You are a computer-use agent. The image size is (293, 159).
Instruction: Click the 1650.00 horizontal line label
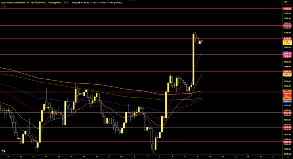click(287, 113)
